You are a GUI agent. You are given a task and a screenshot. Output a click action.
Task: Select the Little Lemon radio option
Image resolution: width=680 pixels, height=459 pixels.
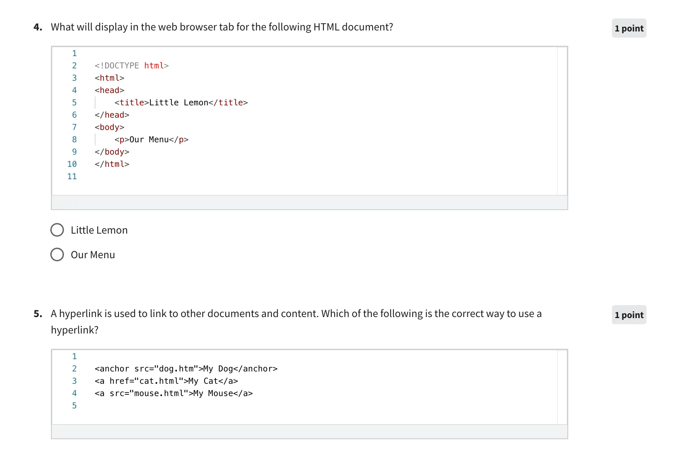click(x=57, y=230)
